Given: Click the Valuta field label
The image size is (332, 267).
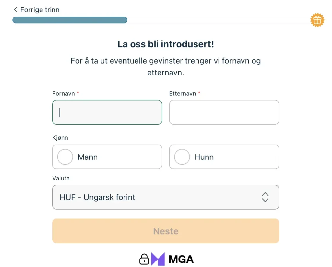Looking at the screenshot, I should point(61,178).
